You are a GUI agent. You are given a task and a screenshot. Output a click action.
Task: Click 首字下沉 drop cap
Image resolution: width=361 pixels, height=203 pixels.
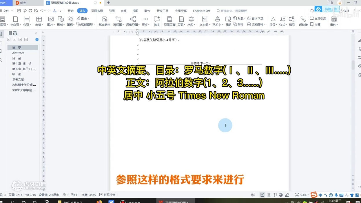click(x=255, y=18)
